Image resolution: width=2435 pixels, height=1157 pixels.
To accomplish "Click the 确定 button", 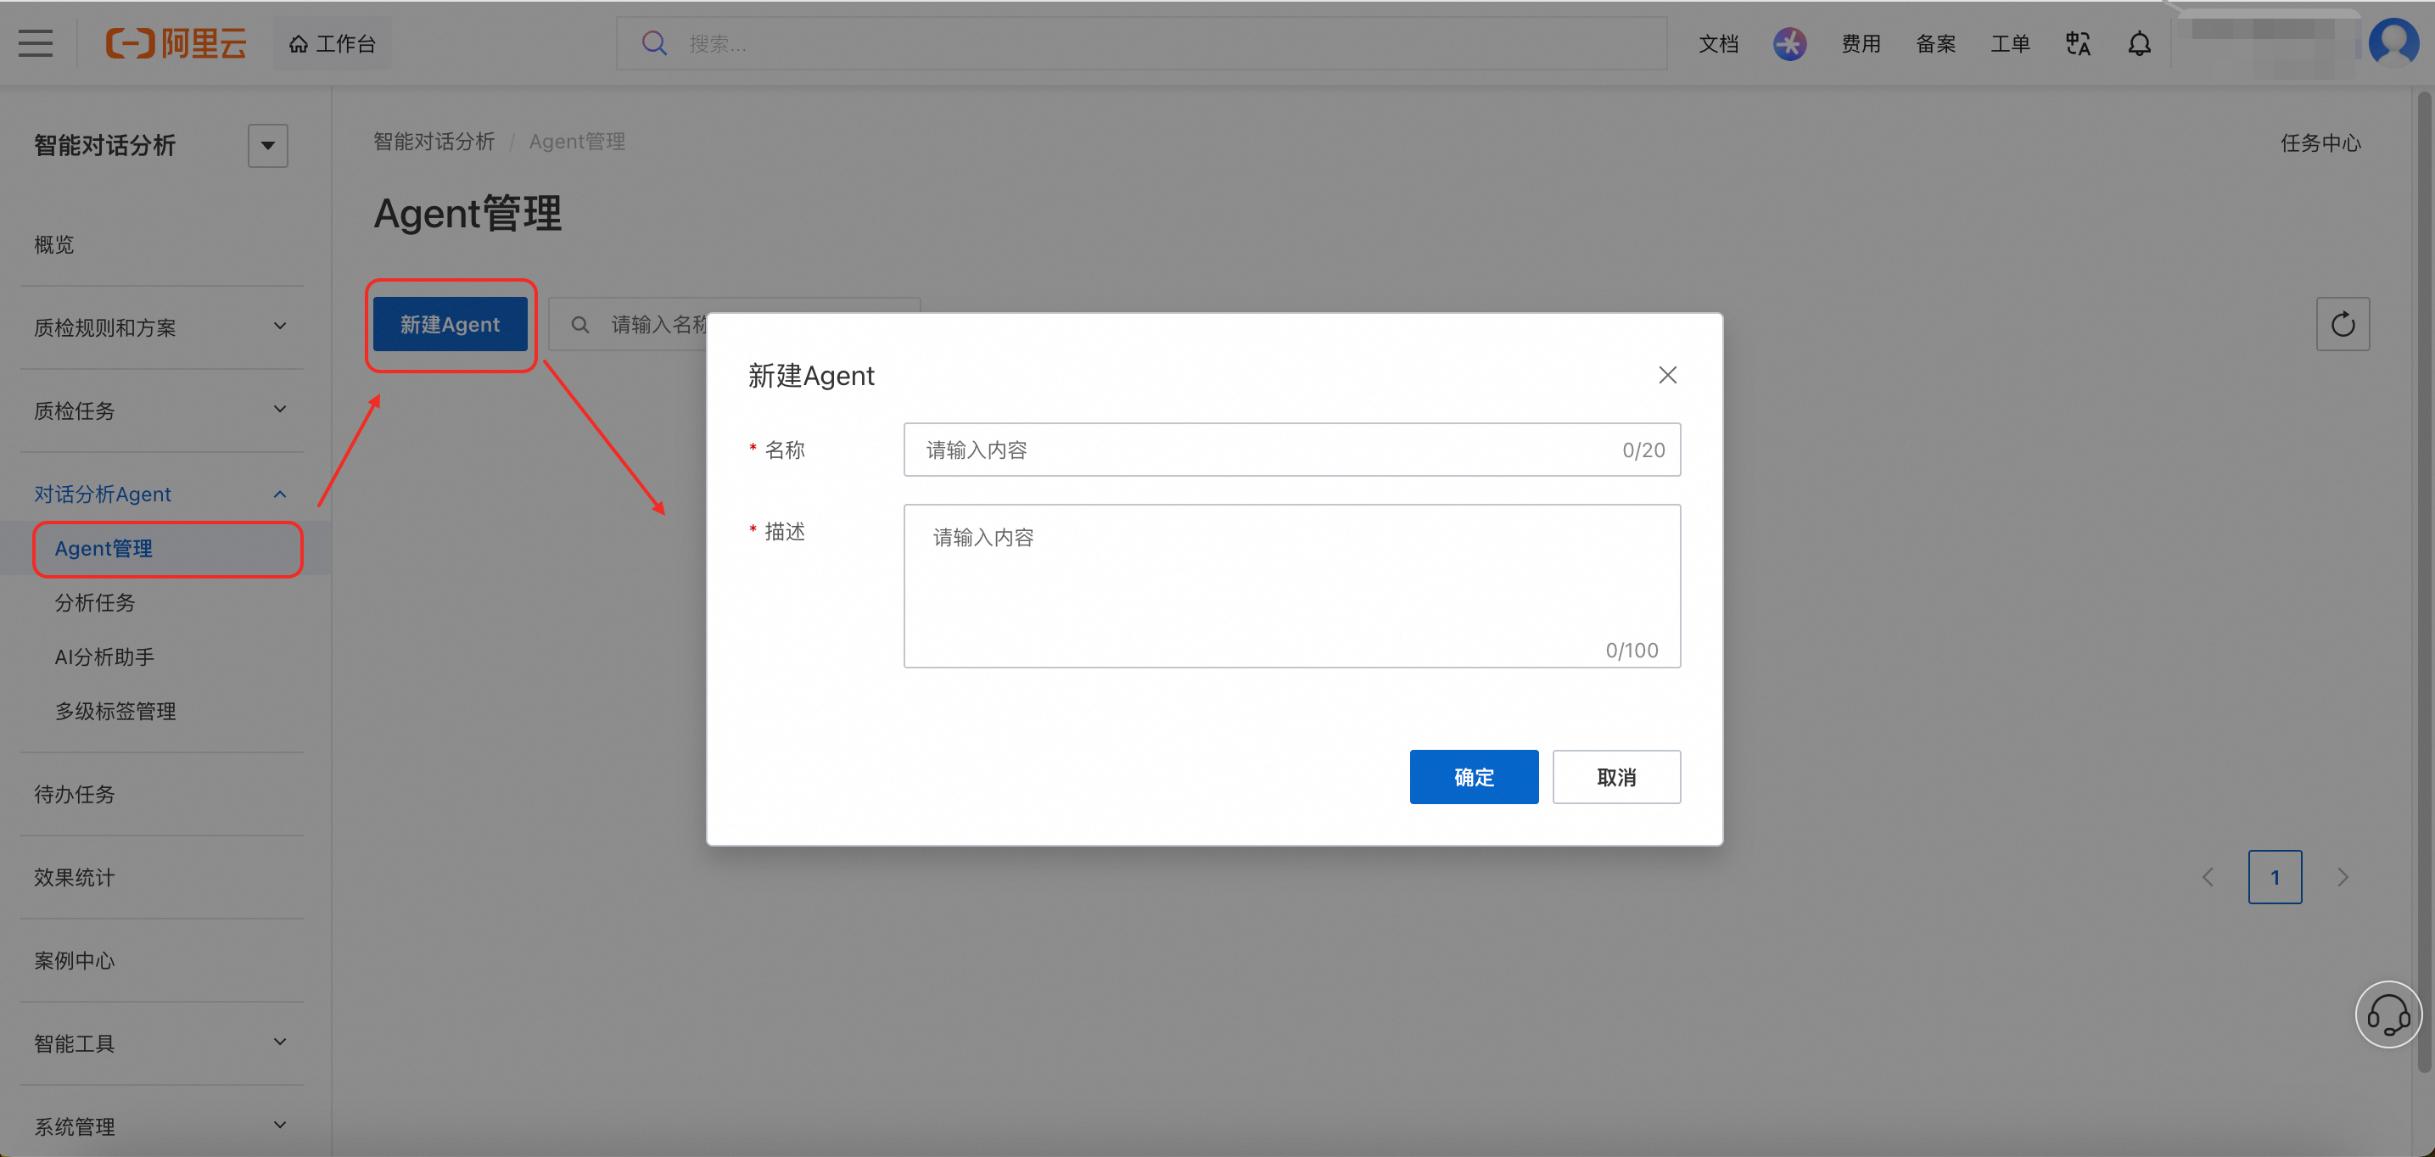I will click(x=1474, y=777).
